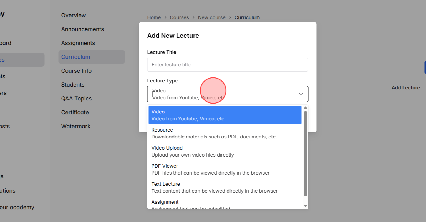Keep "Video" as the selected lecture type

(x=225, y=115)
